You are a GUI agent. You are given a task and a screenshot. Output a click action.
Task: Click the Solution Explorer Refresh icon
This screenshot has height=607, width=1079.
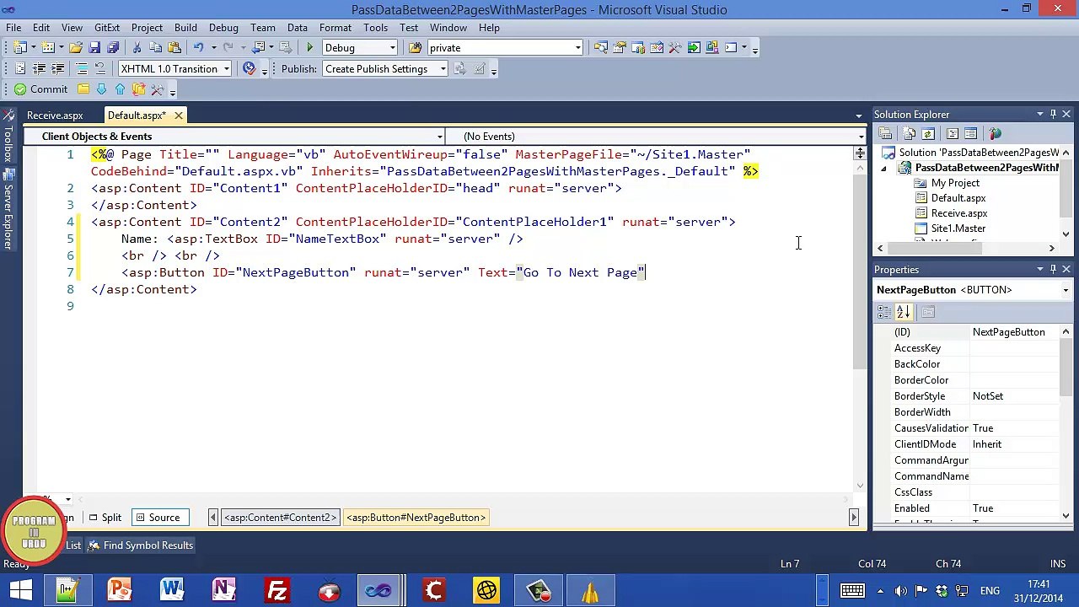click(x=928, y=134)
